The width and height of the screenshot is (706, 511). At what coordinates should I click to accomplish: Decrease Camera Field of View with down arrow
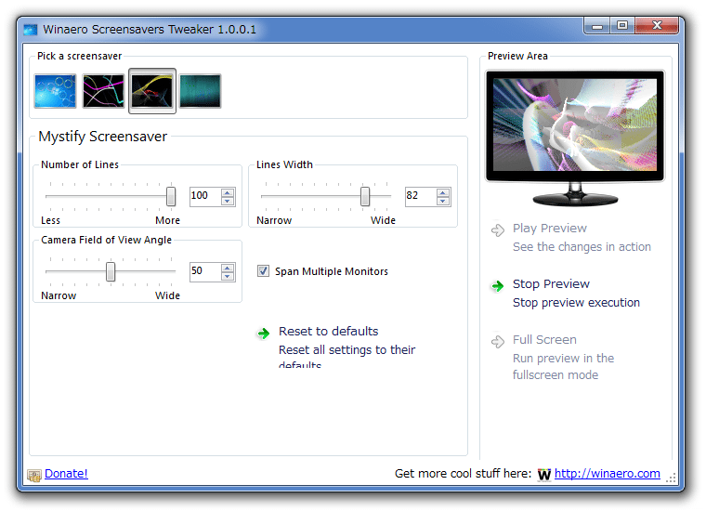coord(228,277)
